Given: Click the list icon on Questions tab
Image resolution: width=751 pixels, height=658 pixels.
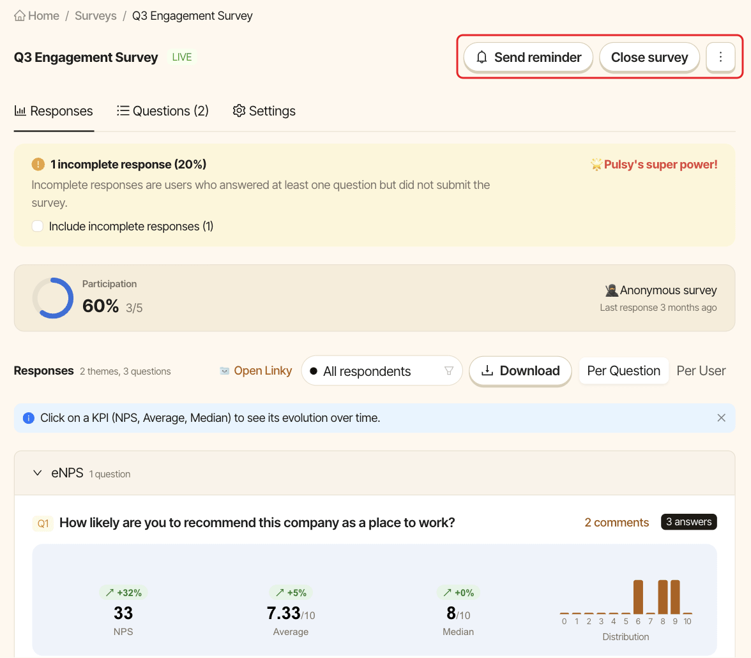Looking at the screenshot, I should click(x=123, y=110).
